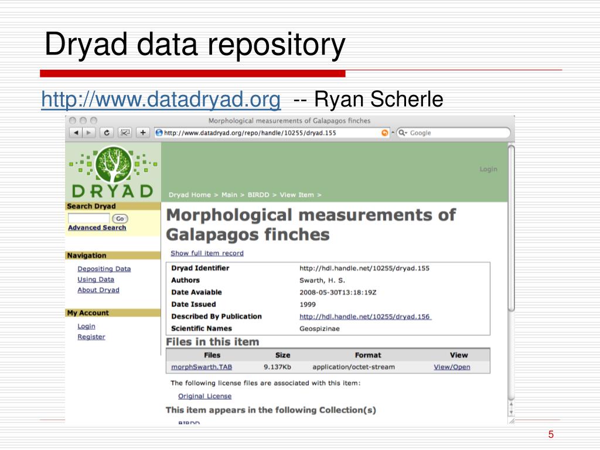Click the Morphological measurements page heading

pos(311,224)
